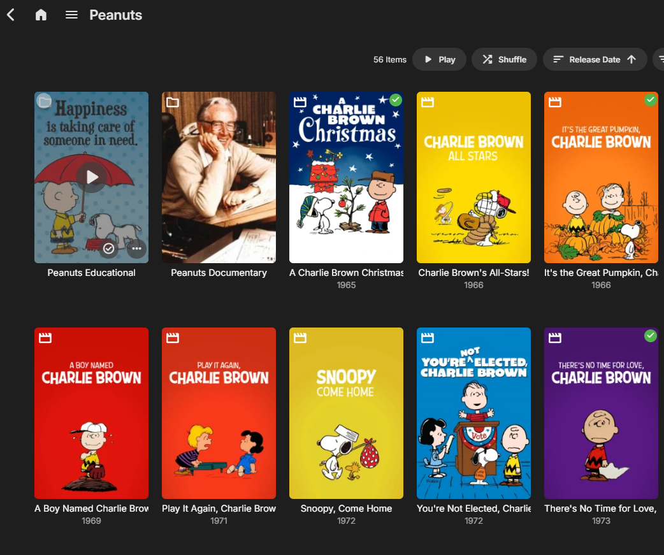Click the movie icon on You're Not Elected poster

click(428, 338)
